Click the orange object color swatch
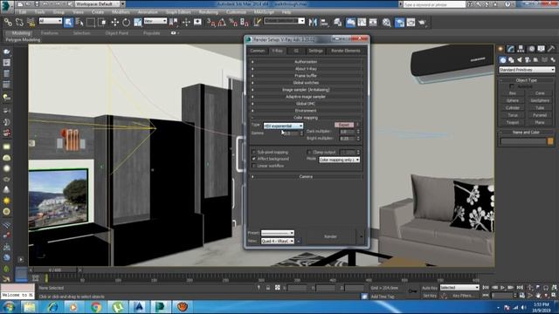Screen dimensions: 559x314 point(550,141)
